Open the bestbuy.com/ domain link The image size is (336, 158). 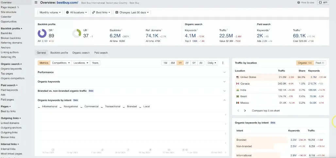point(67,3)
